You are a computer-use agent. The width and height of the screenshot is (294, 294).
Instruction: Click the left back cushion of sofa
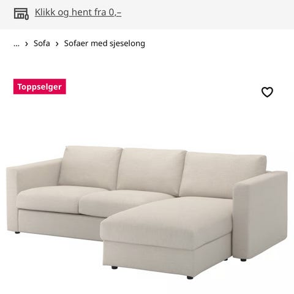coord(90,167)
